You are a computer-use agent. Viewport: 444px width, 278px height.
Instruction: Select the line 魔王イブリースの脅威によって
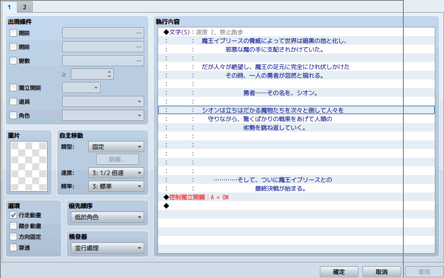click(296, 41)
